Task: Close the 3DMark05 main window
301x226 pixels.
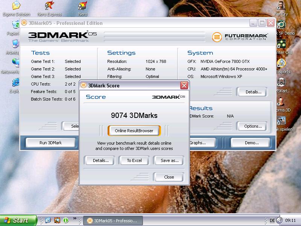Action: pos(271,23)
